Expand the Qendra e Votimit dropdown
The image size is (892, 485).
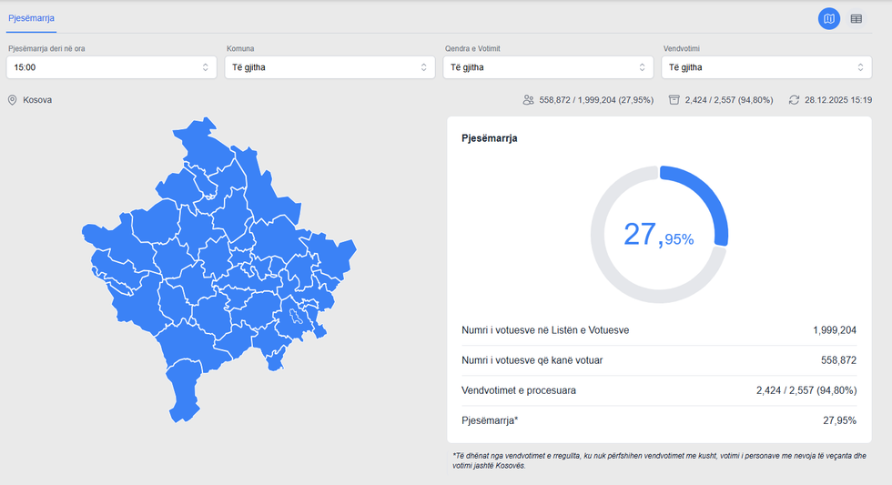548,67
